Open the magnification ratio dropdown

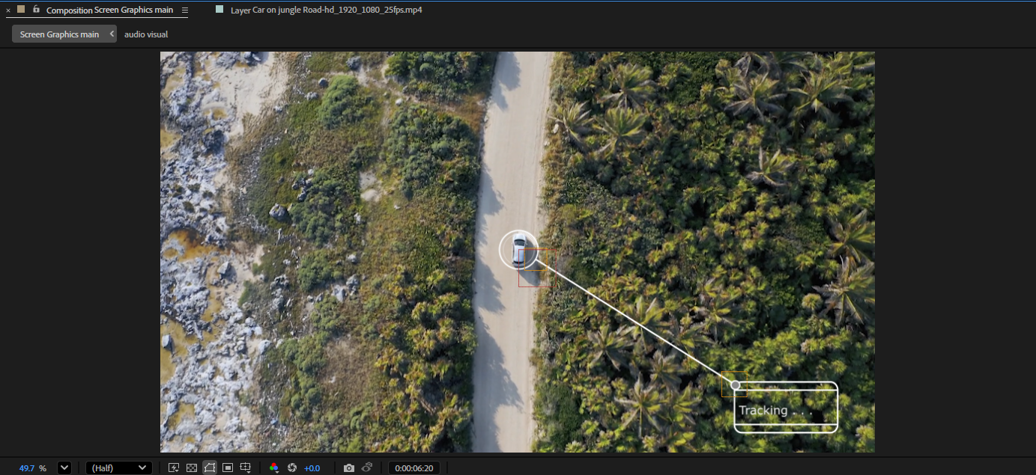64,468
